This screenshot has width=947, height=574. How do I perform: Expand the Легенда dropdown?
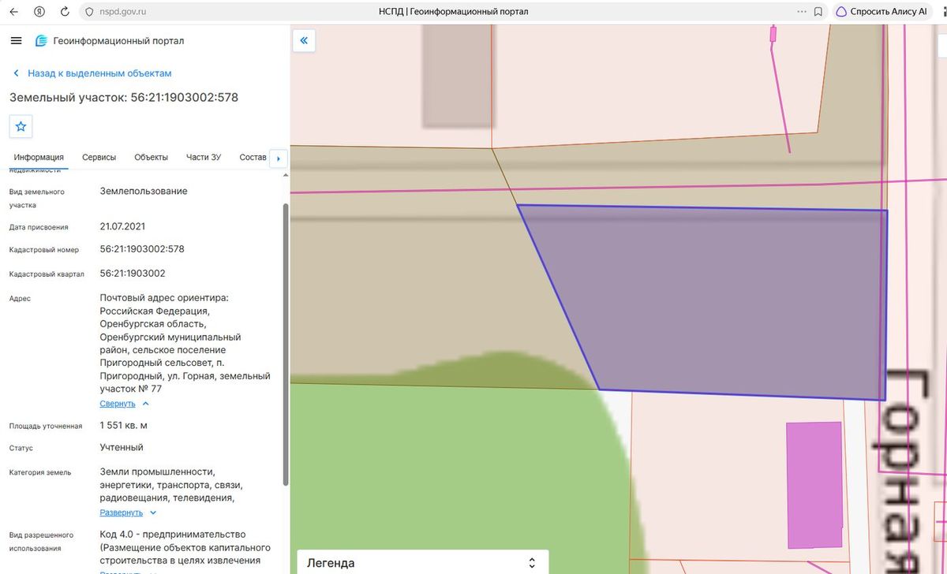422,563
